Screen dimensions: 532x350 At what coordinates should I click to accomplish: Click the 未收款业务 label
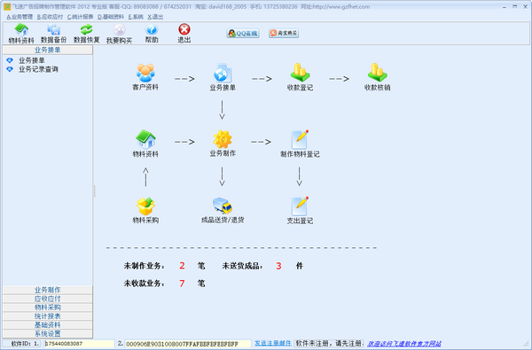[x=144, y=284]
